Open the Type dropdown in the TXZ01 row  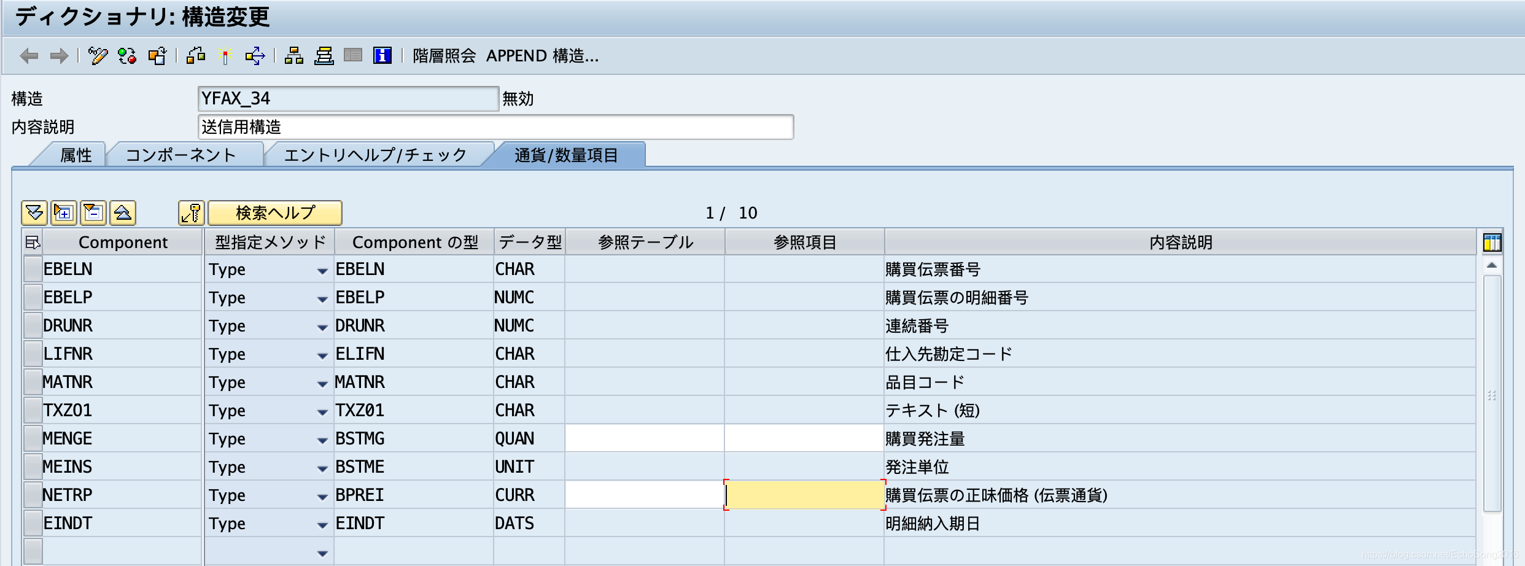[x=322, y=412]
